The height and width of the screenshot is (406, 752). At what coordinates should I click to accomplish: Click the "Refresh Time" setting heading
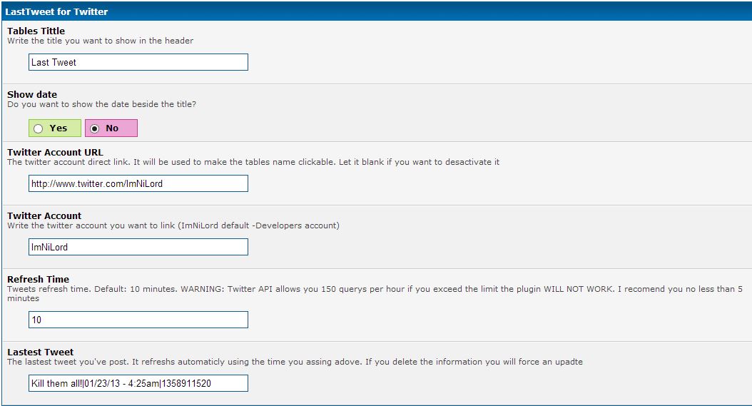(39, 279)
